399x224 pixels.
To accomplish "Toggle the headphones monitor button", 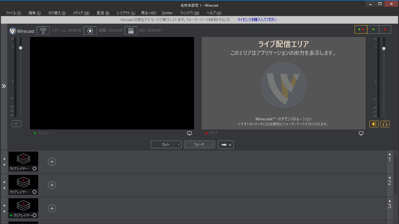I will [385, 124].
